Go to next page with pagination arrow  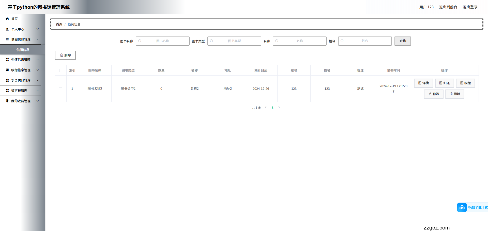tap(279, 108)
